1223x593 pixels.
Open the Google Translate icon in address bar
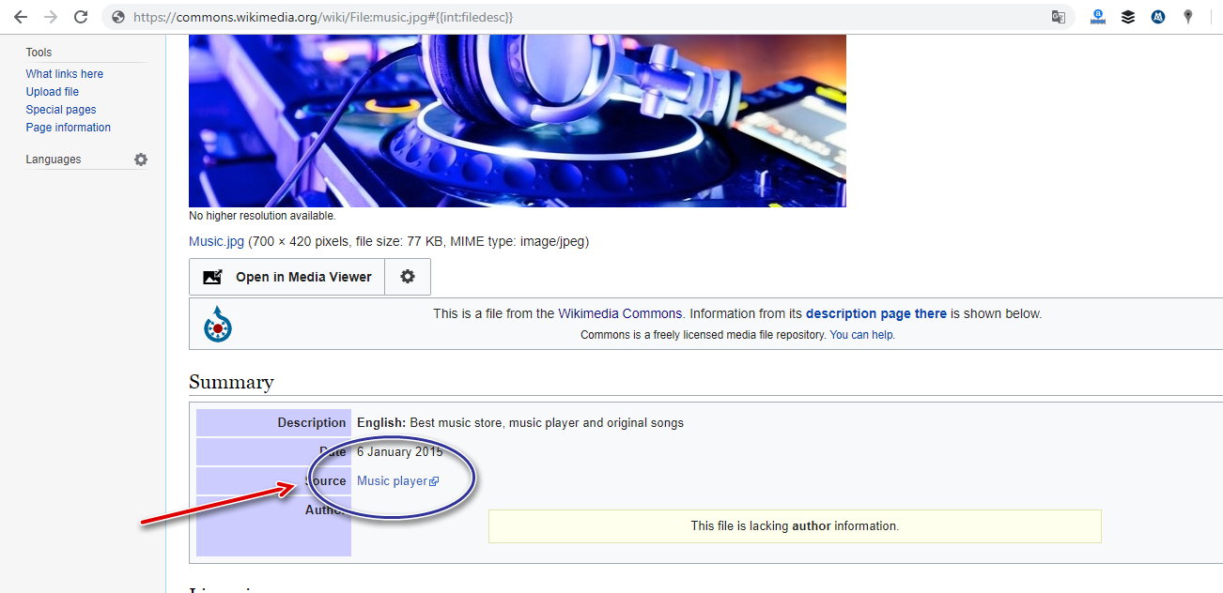pos(1058,17)
